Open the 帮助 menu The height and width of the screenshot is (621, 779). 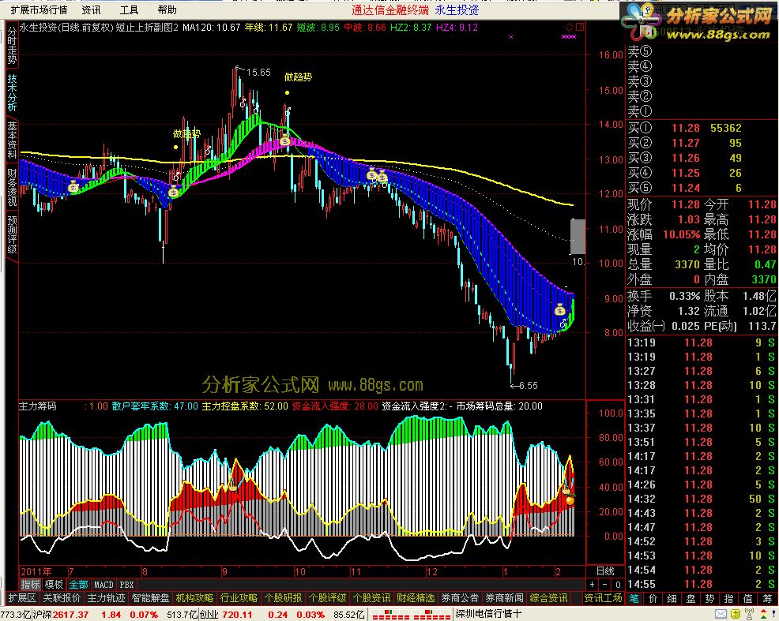pos(167,10)
